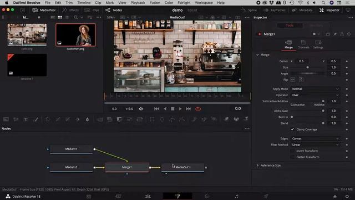Toggle the Nodes panel
Screen dimensions: 355x200
[114, 10]
